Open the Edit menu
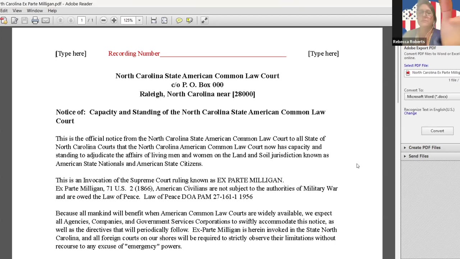This screenshot has height=259, width=460. coord(4,11)
